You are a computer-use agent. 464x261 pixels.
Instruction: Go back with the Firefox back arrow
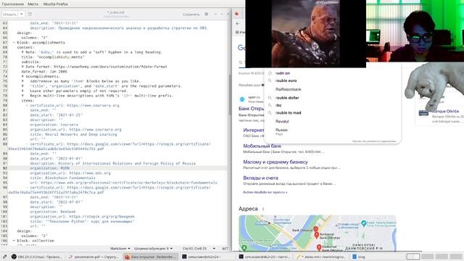pyautogui.click(x=238, y=24)
